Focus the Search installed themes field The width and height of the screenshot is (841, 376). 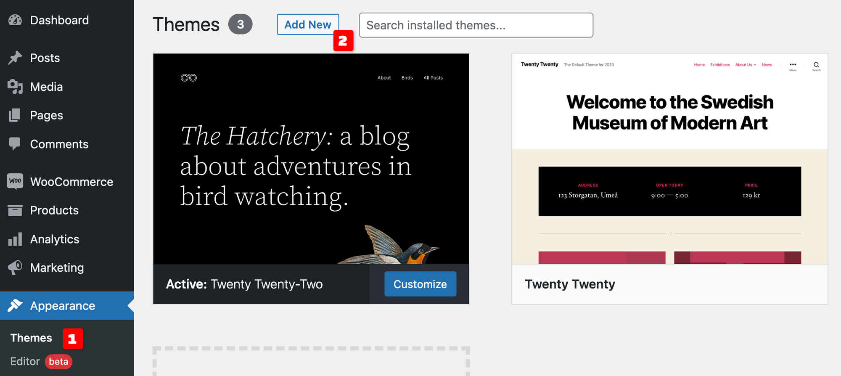(476, 25)
